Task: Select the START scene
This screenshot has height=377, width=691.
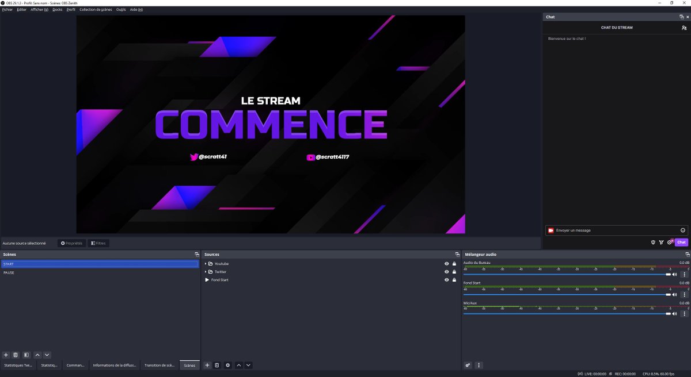Action: pyautogui.click(x=100, y=264)
